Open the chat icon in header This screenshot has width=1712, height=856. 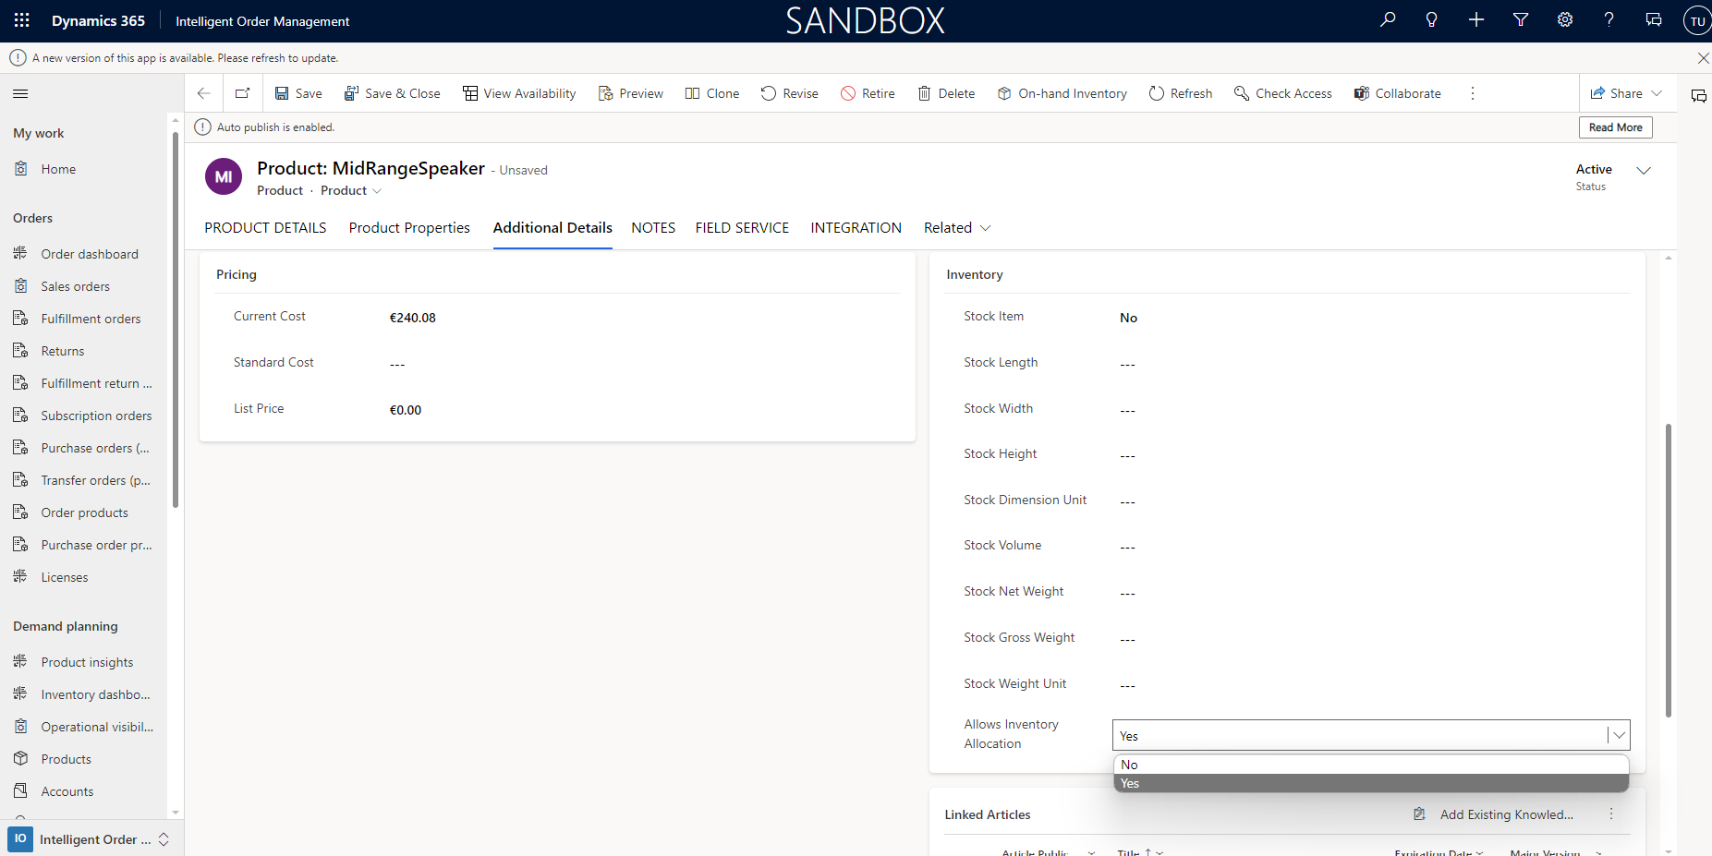[x=1654, y=19]
